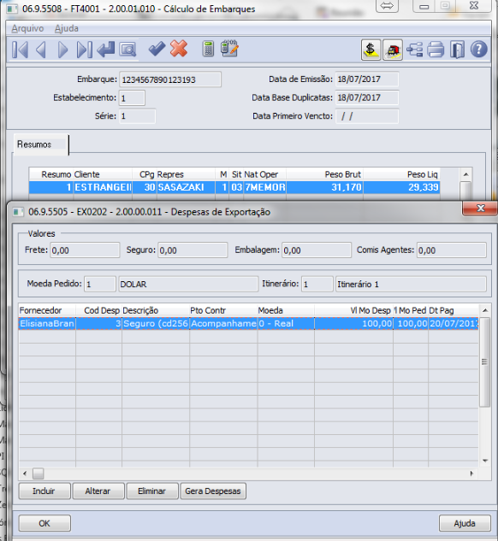
Task: Click the double-arrow resize icon in title bar
Action: [387, 6]
